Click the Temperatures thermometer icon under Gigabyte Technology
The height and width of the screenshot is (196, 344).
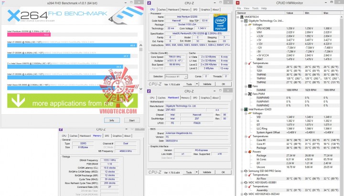click(250, 63)
